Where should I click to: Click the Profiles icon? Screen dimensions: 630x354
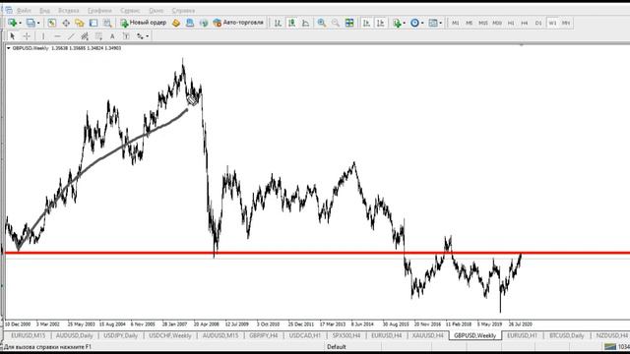(31, 23)
